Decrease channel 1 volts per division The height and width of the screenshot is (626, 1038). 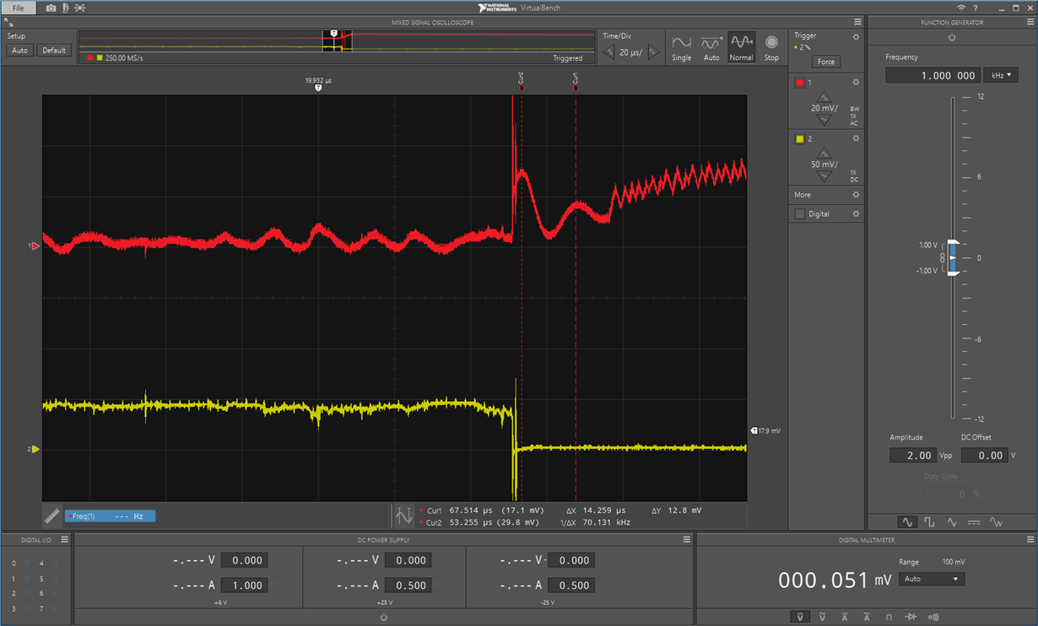[824, 121]
